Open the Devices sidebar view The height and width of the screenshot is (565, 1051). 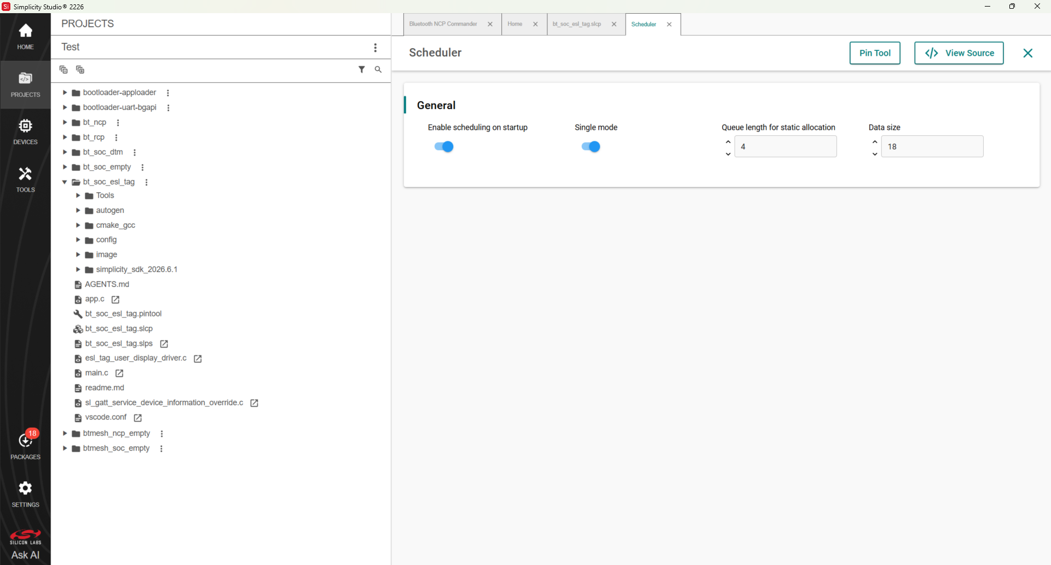point(25,132)
